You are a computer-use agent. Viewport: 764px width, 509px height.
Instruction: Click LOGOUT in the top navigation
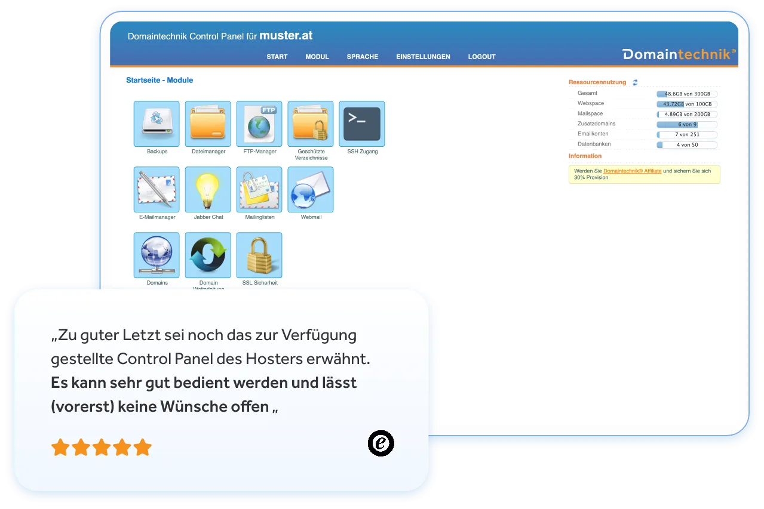482,57
